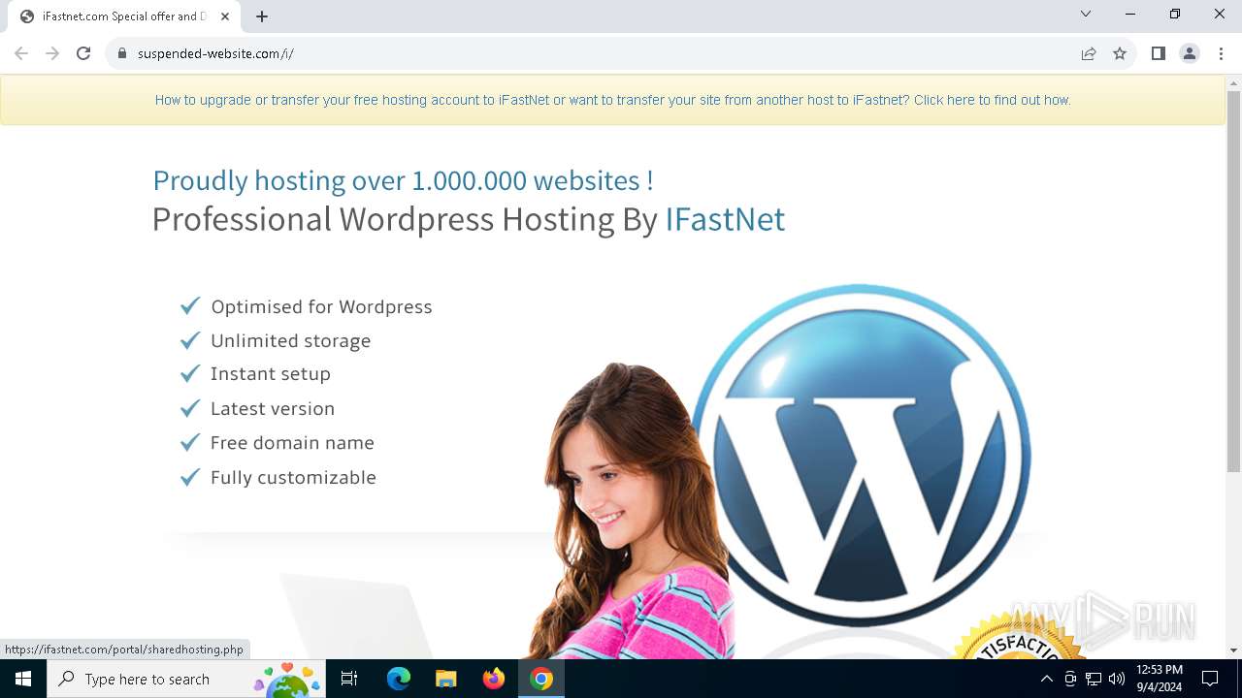Click "Proudly hosting over 1.000.000 websites" heading
1242x698 pixels.
(403, 180)
